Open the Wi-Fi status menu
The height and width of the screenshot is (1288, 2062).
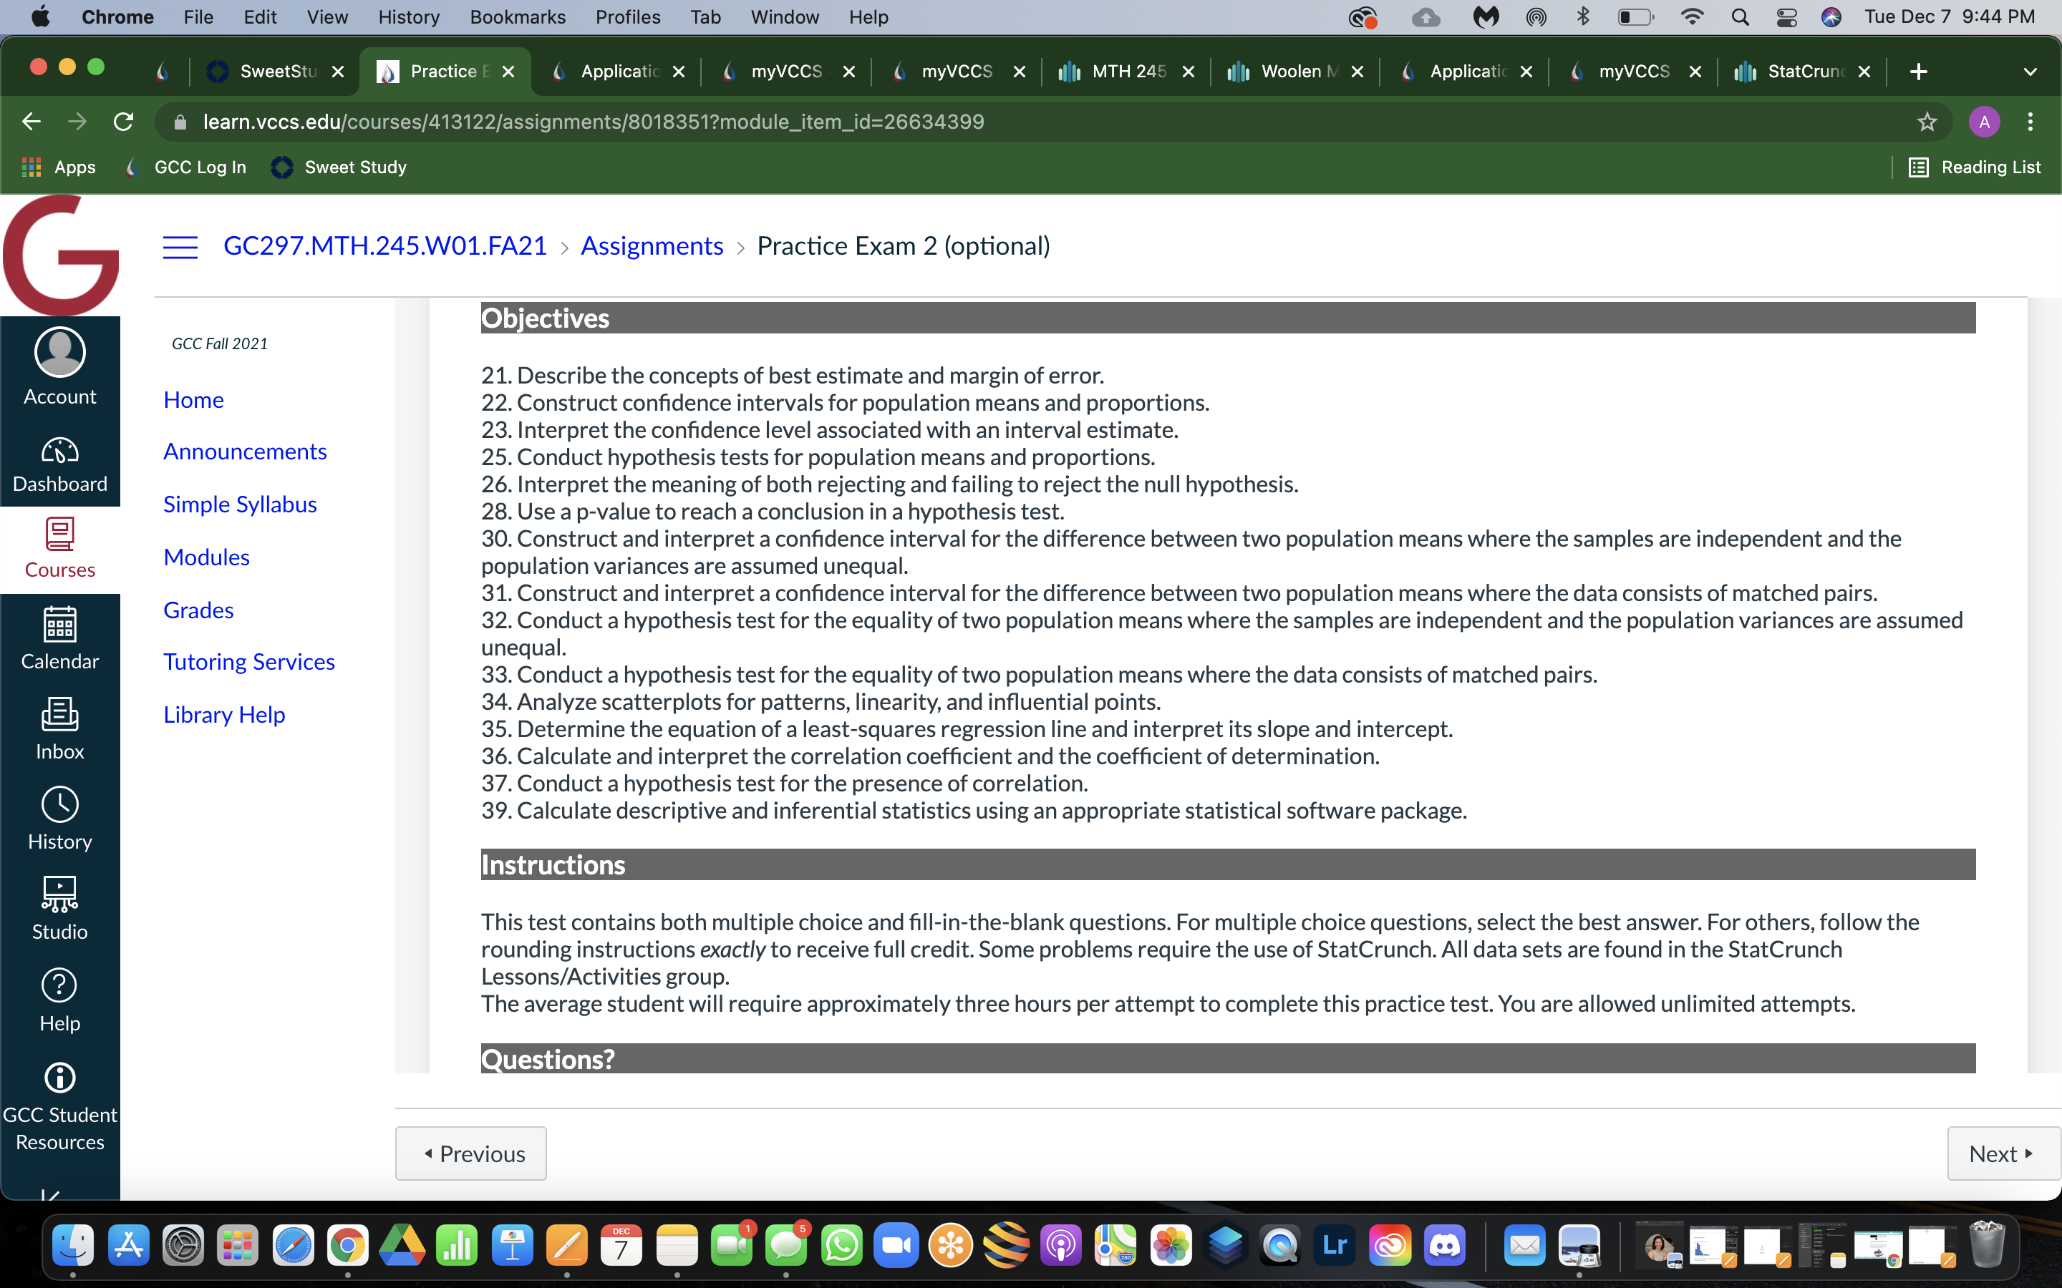(1693, 17)
